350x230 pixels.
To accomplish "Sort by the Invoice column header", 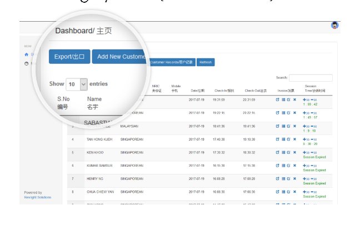I will pyautogui.click(x=286, y=91).
